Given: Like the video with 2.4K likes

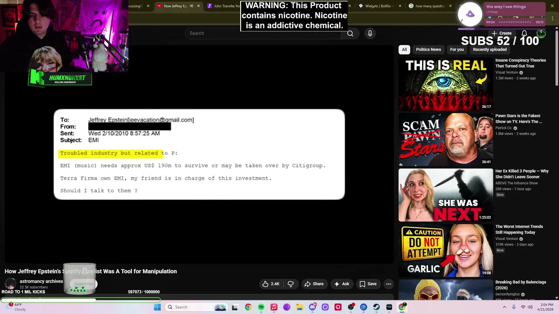Looking at the screenshot, I should pyautogui.click(x=271, y=284).
